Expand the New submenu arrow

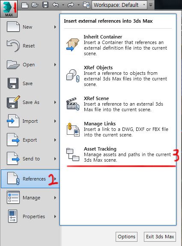[55, 27]
